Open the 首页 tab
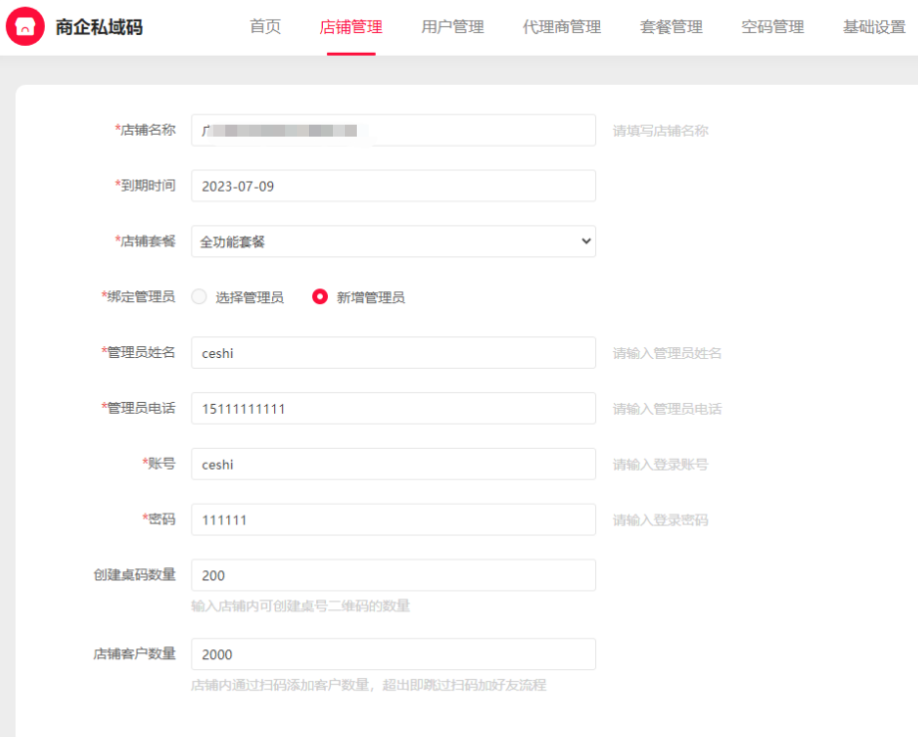 tap(265, 27)
